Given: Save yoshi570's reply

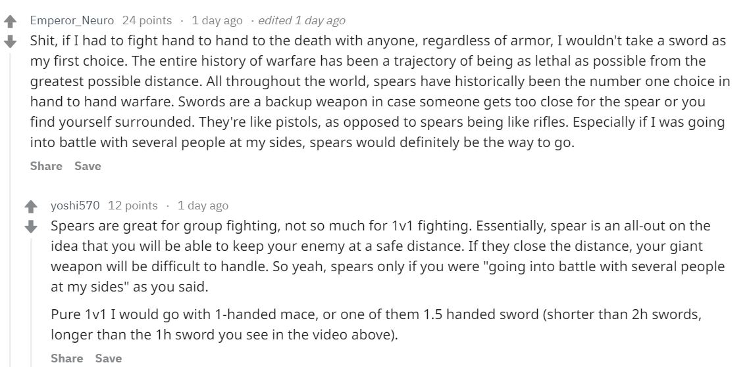Looking at the screenshot, I should (109, 358).
